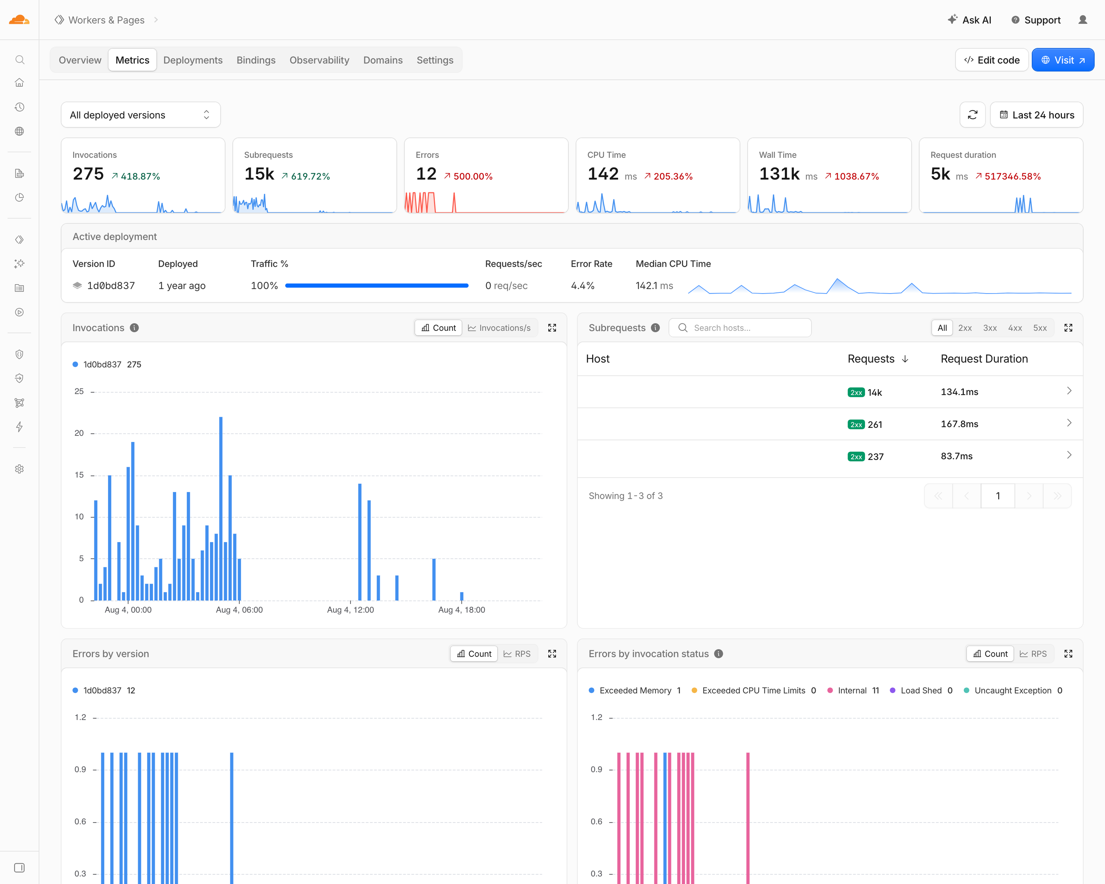
Task: Switch Errors by invocation status to RPS
Action: (x=1033, y=654)
